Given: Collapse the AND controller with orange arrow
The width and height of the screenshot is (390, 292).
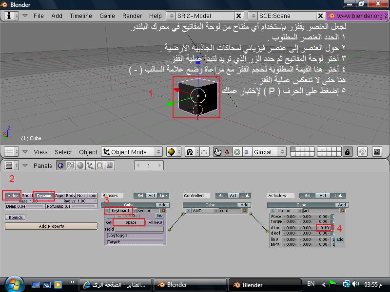Looking at the screenshot, I should [x=245, y=211].
